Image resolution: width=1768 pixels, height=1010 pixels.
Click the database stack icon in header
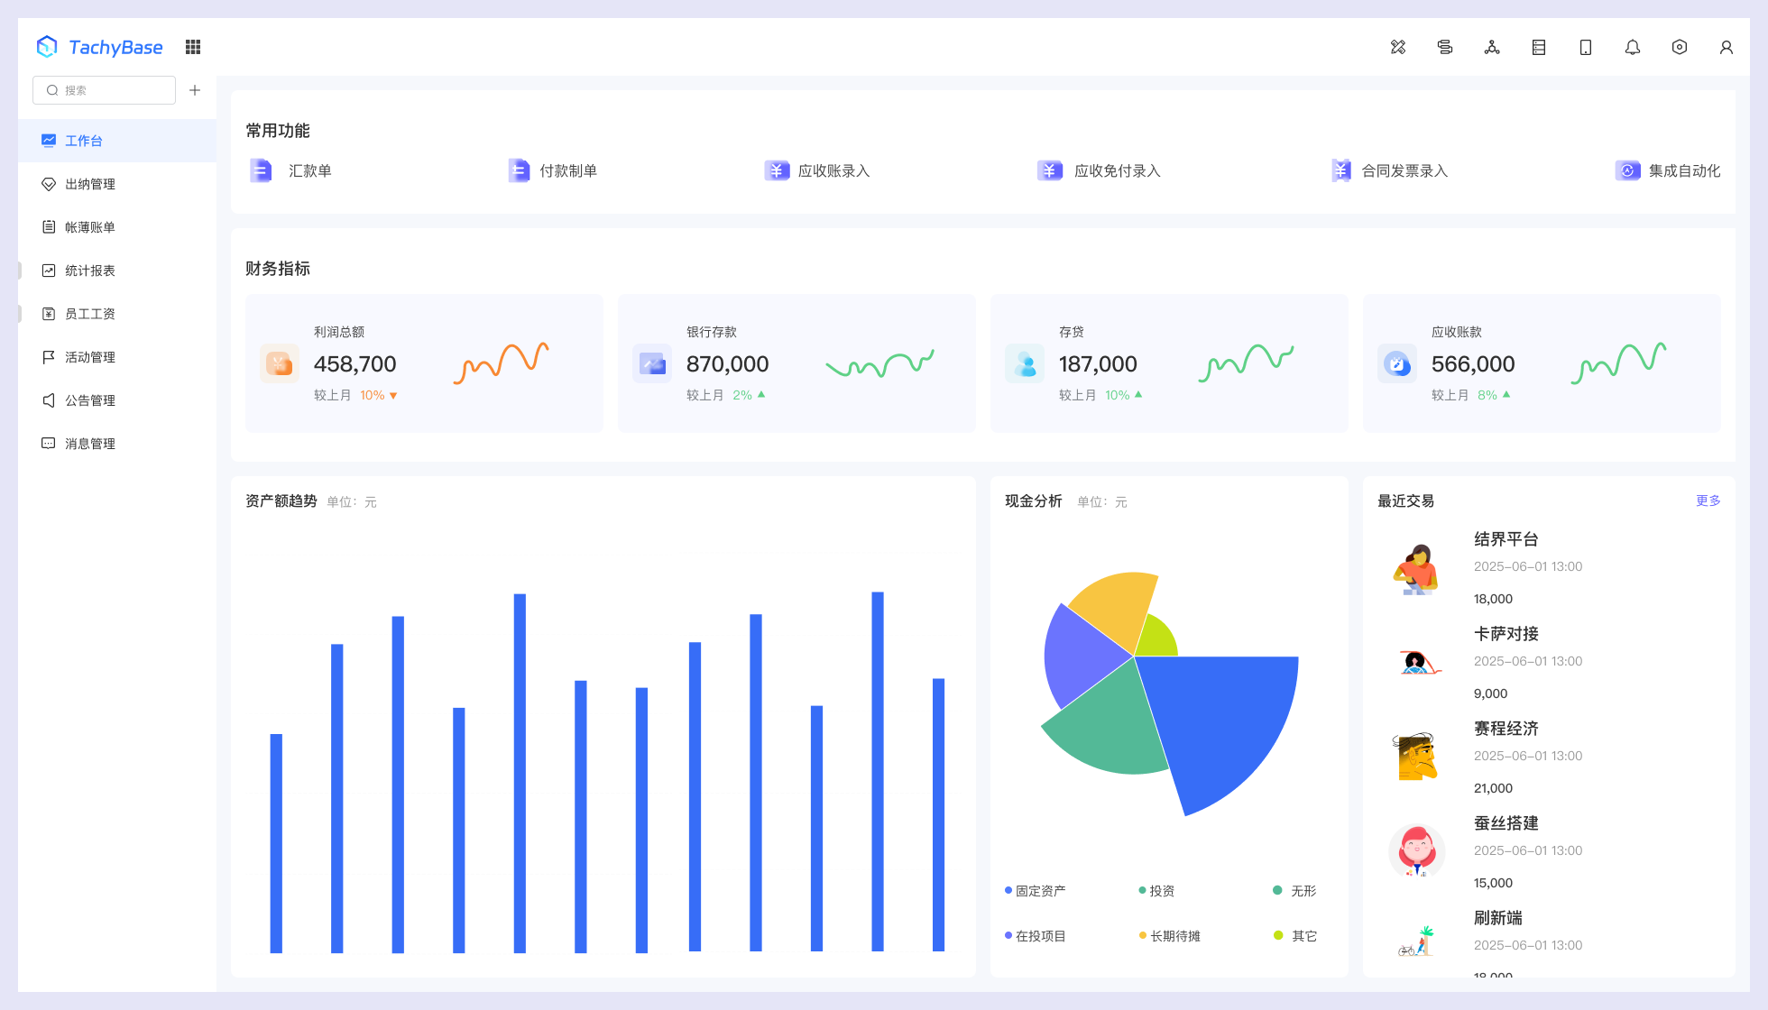1445,47
